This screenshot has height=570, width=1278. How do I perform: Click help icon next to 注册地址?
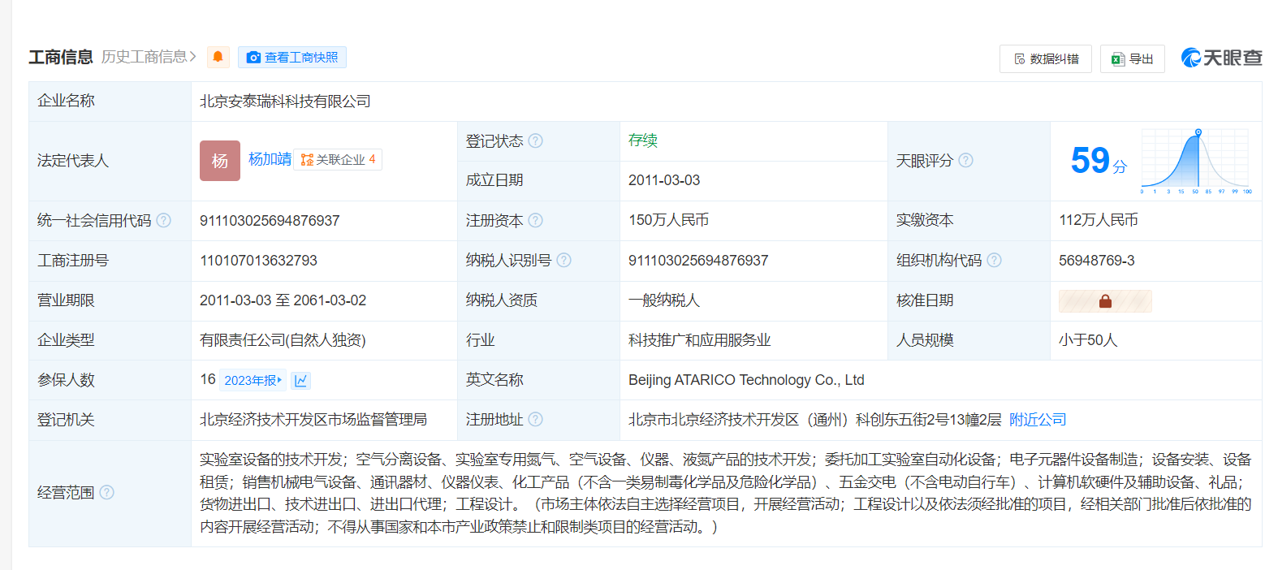tap(535, 419)
